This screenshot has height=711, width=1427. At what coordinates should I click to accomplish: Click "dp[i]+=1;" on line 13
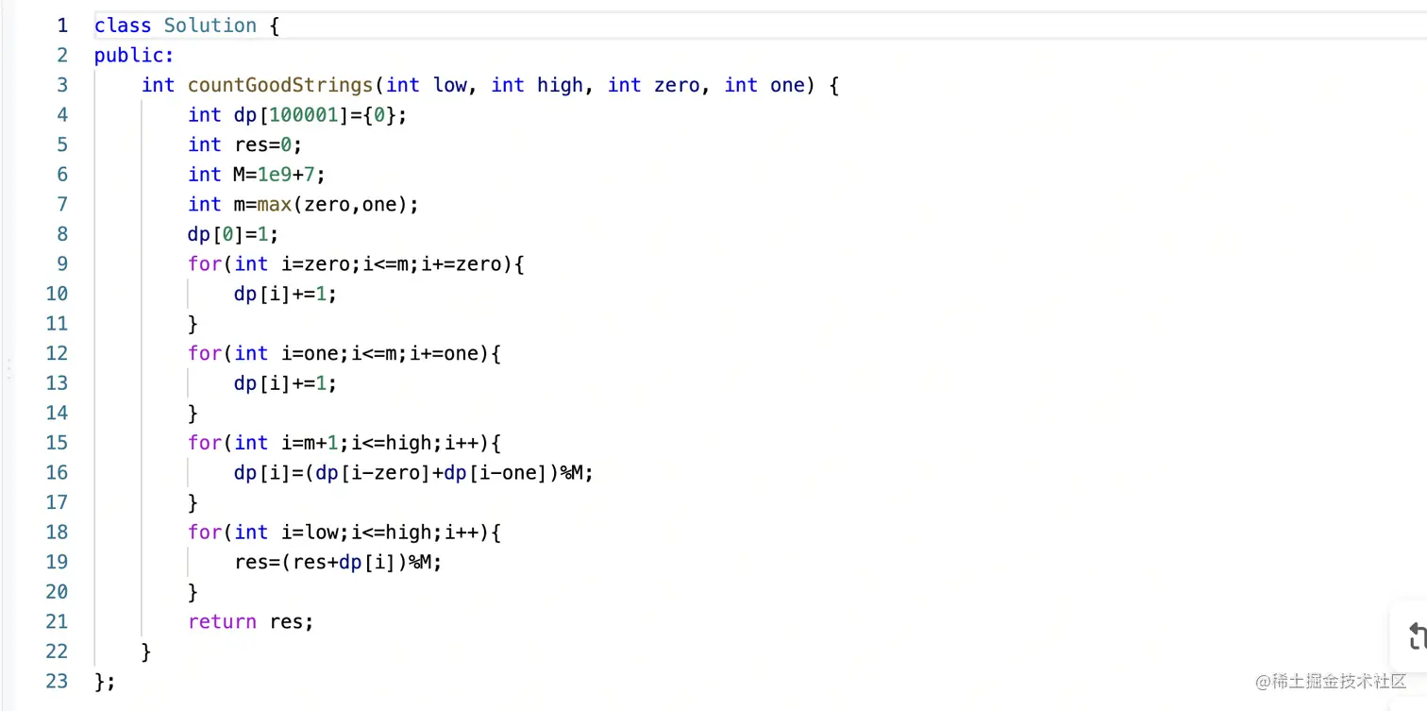286,383
